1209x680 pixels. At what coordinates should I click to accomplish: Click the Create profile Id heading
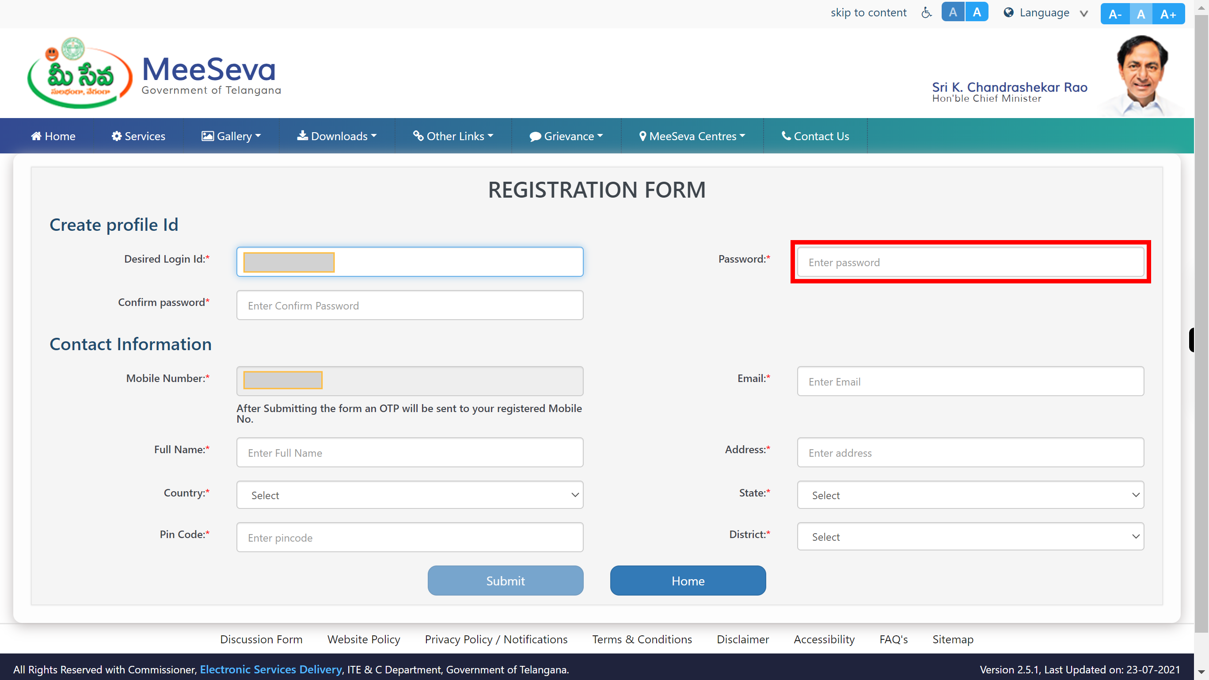[114, 225]
